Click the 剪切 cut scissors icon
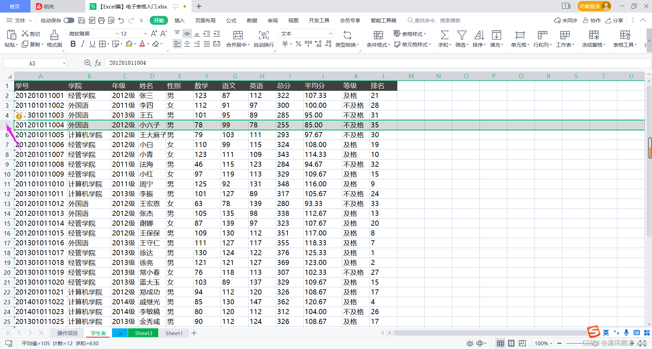Viewport: 652px width, 349px height. (x=25, y=34)
